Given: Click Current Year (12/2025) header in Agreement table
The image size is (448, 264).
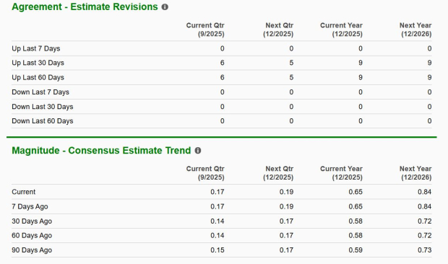Looking at the screenshot, I should tap(341, 30).
